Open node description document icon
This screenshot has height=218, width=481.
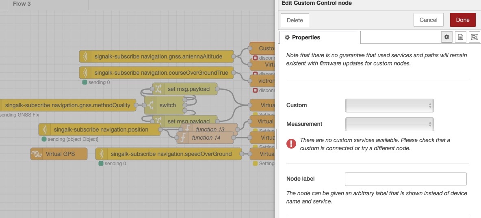(460, 37)
